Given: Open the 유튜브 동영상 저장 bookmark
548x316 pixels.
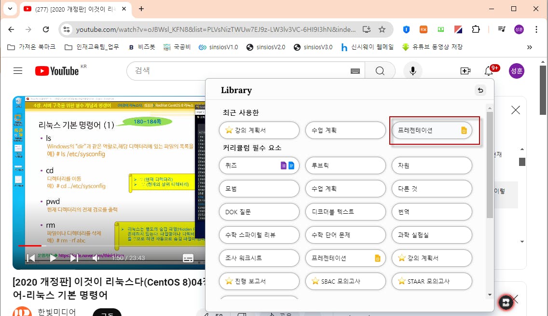Looking at the screenshot, I should point(432,47).
